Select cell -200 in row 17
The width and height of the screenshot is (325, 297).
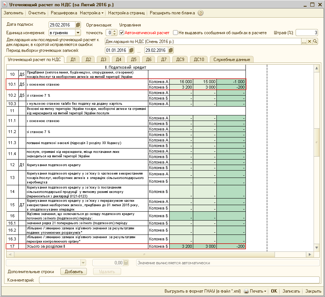231,246
